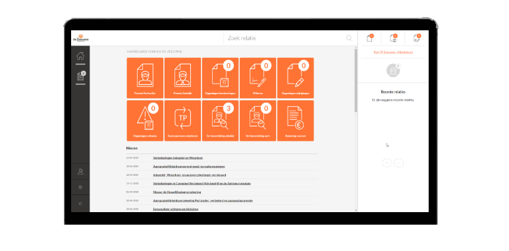
Task: Click the TP tussenpersoon selecteren tile
Action: (182, 121)
